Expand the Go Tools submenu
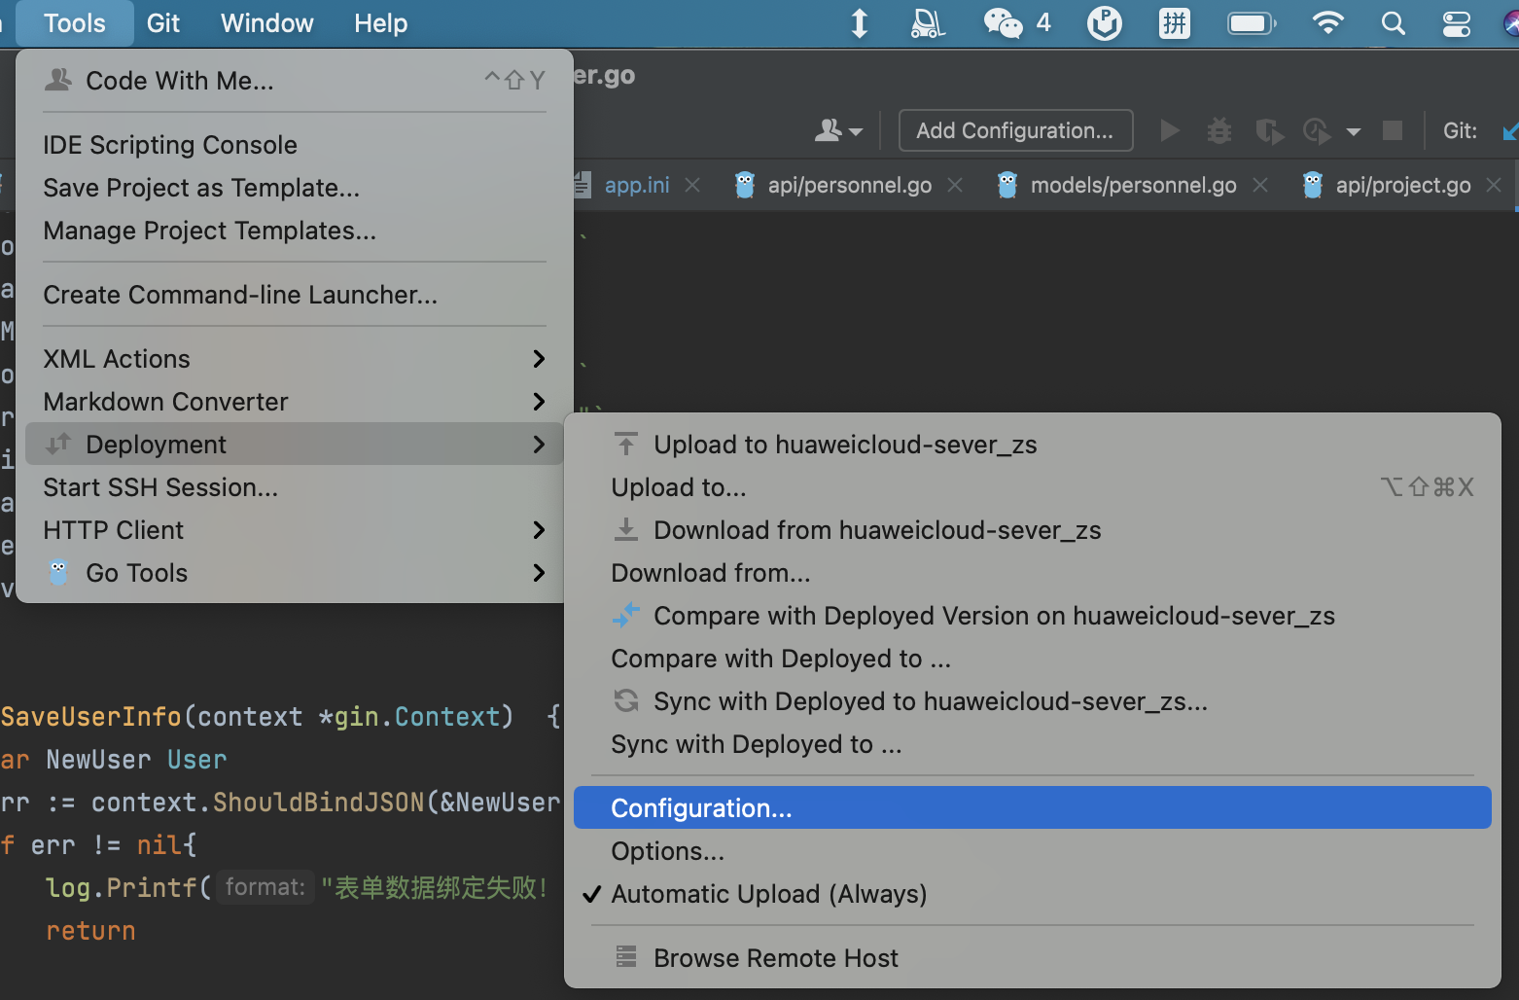The image size is (1519, 1000). pos(295,573)
